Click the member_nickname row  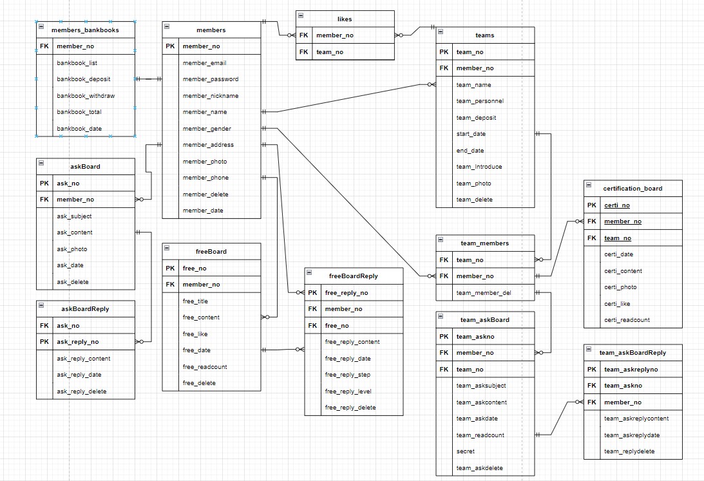[211, 95]
